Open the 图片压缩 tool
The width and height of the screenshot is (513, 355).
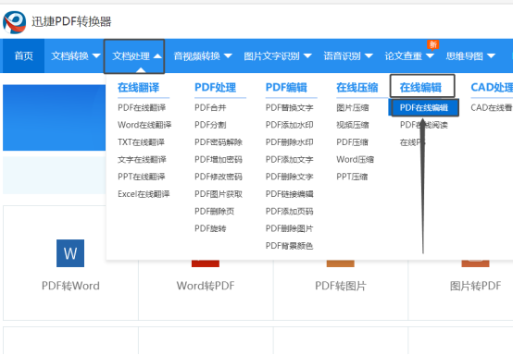click(353, 107)
